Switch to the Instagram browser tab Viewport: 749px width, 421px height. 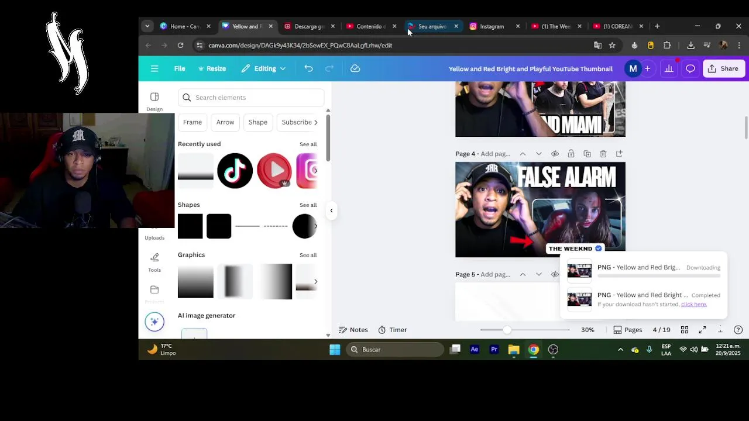[492, 26]
